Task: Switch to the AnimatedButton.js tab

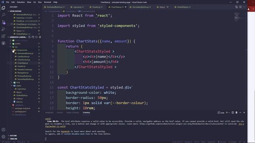Action: pyautogui.click(x=54, y=7)
